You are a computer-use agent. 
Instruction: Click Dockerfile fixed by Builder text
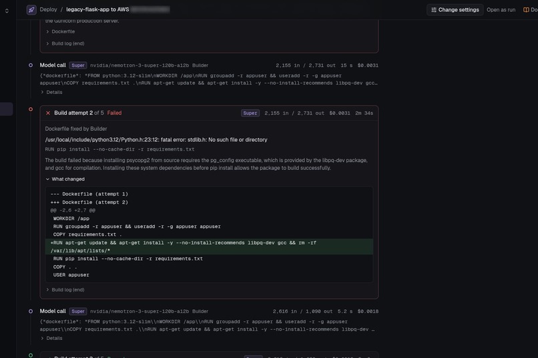click(x=76, y=129)
